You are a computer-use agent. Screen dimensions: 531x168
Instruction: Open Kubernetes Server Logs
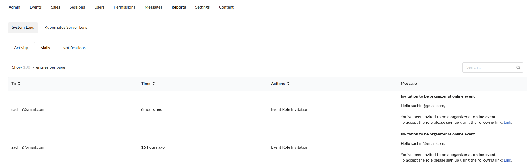click(x=66, y=27)
